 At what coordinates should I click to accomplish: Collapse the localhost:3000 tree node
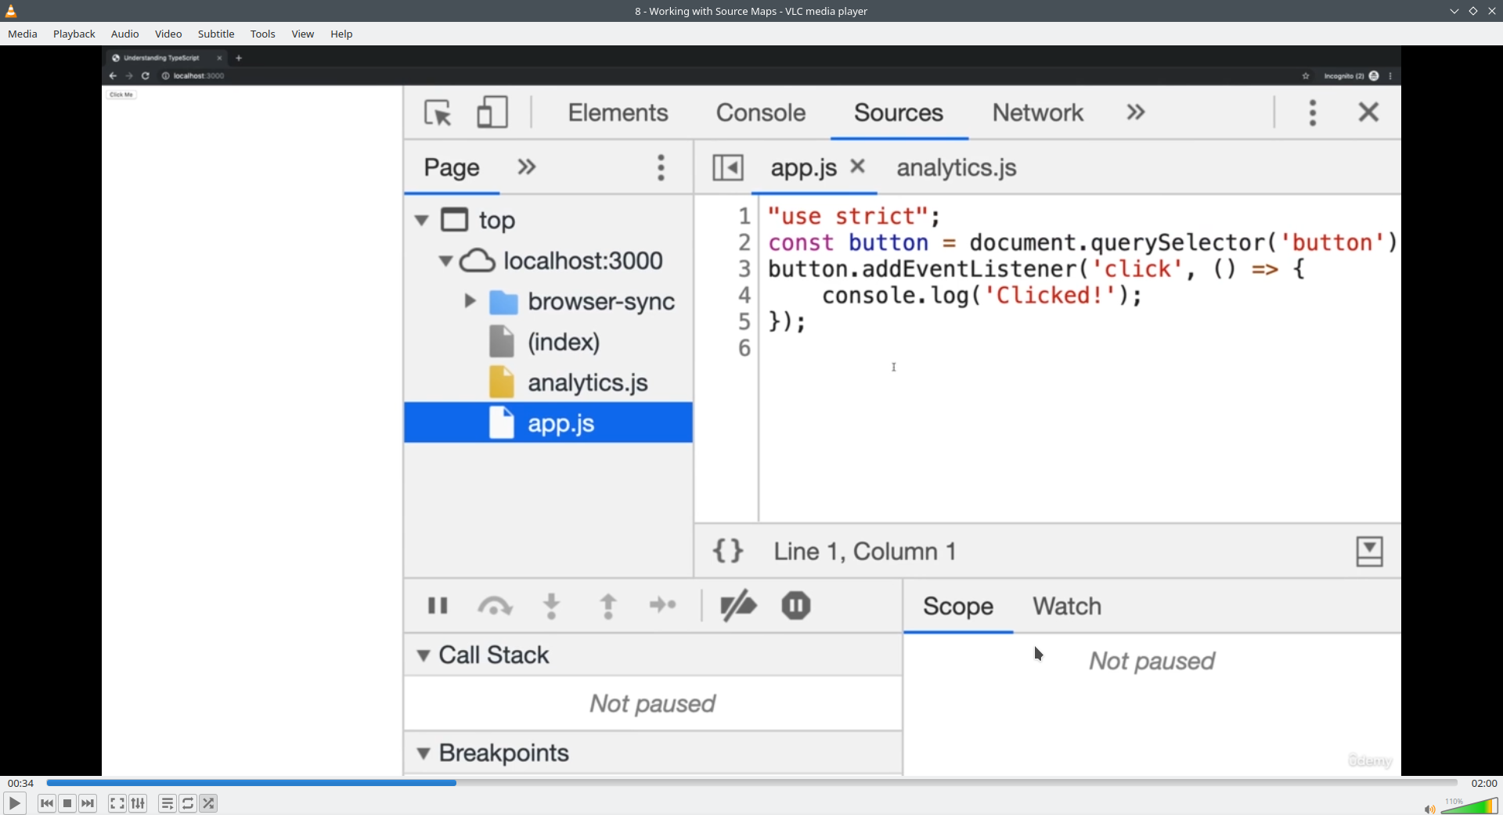[445, 261]
